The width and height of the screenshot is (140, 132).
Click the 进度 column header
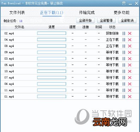[52, 27]
